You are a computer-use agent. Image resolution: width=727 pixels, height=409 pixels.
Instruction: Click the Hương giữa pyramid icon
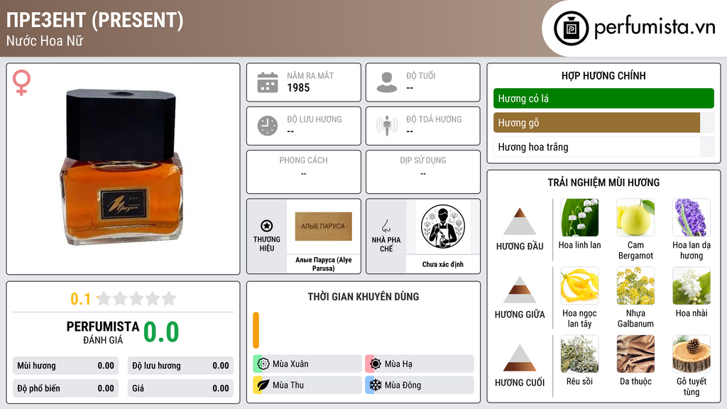(520, 290)
